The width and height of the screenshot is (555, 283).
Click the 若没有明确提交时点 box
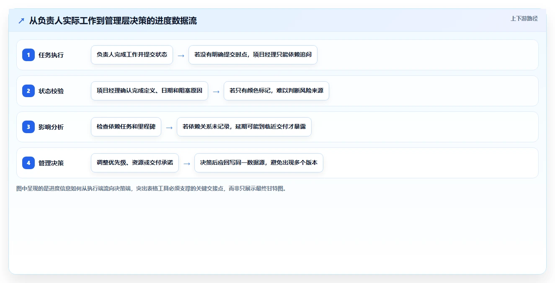(x=253, y=55)
